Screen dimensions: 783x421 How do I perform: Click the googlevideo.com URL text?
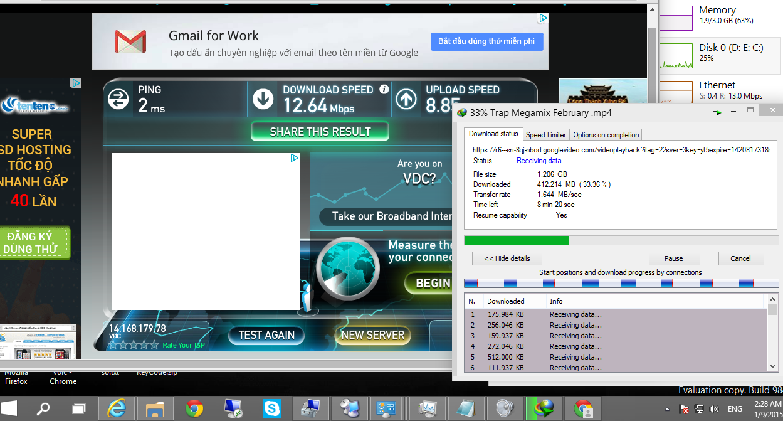pos(621,150)
